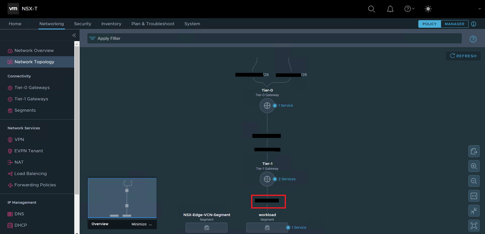The width and height of the screenshot is (485, 234).
Task: Open Tier-1 "2 Services" link
Action: [x=287, y=179]
